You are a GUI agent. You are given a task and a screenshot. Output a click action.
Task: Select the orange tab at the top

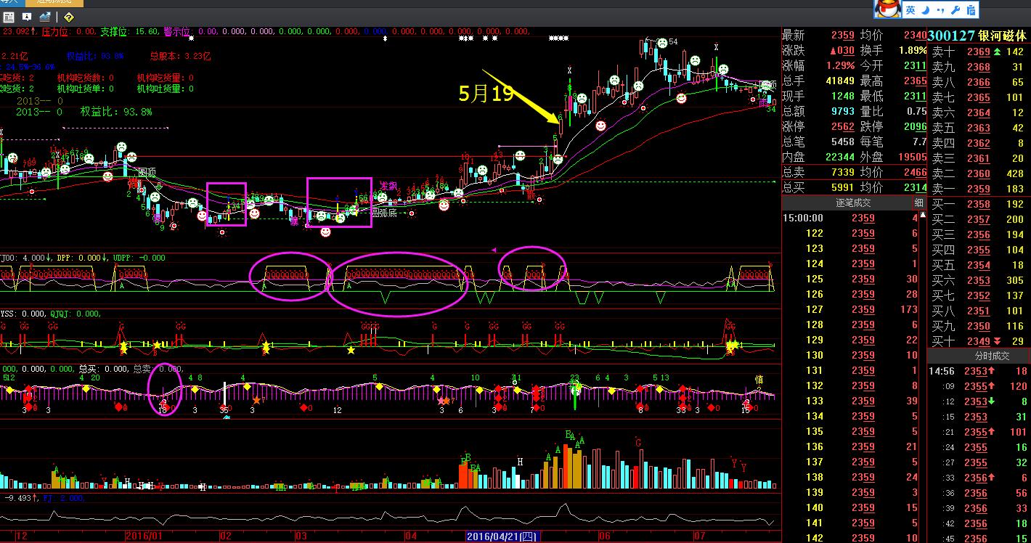pos(58,3)
